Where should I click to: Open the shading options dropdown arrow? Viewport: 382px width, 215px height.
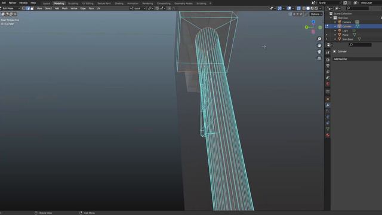click(321, 8)
